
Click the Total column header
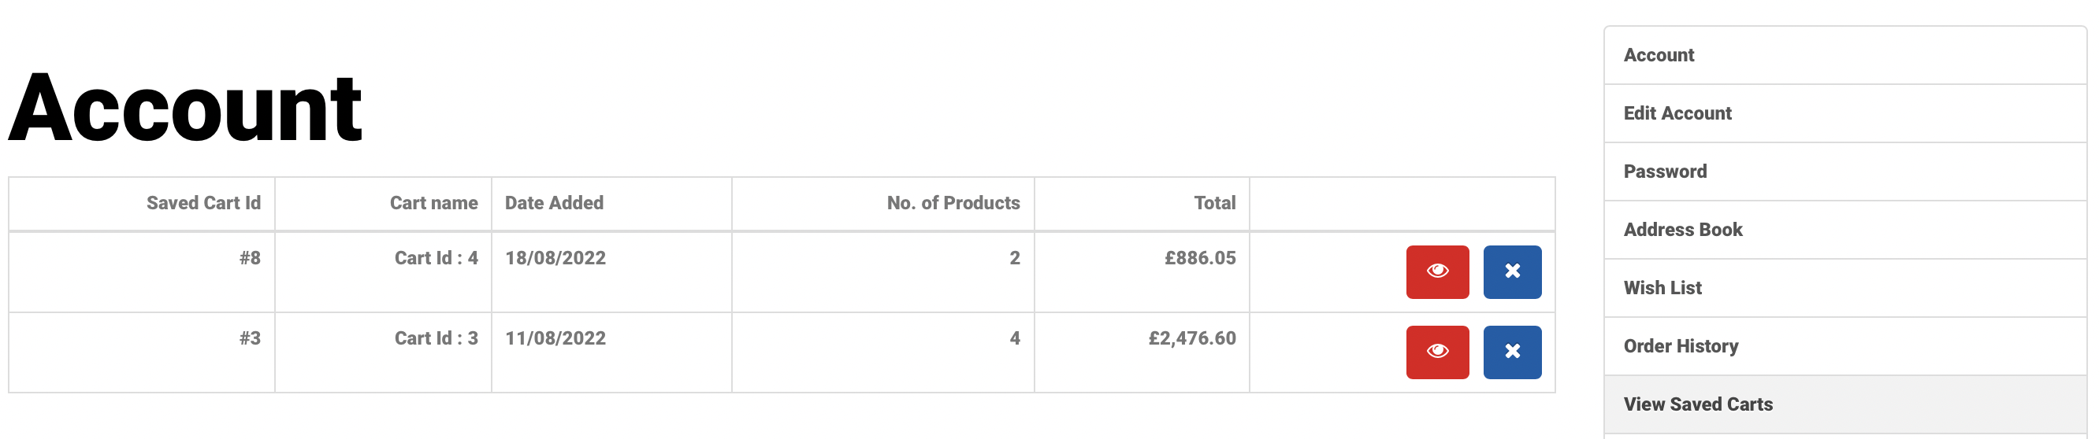pyautogui.click(x=1214, y=203)
